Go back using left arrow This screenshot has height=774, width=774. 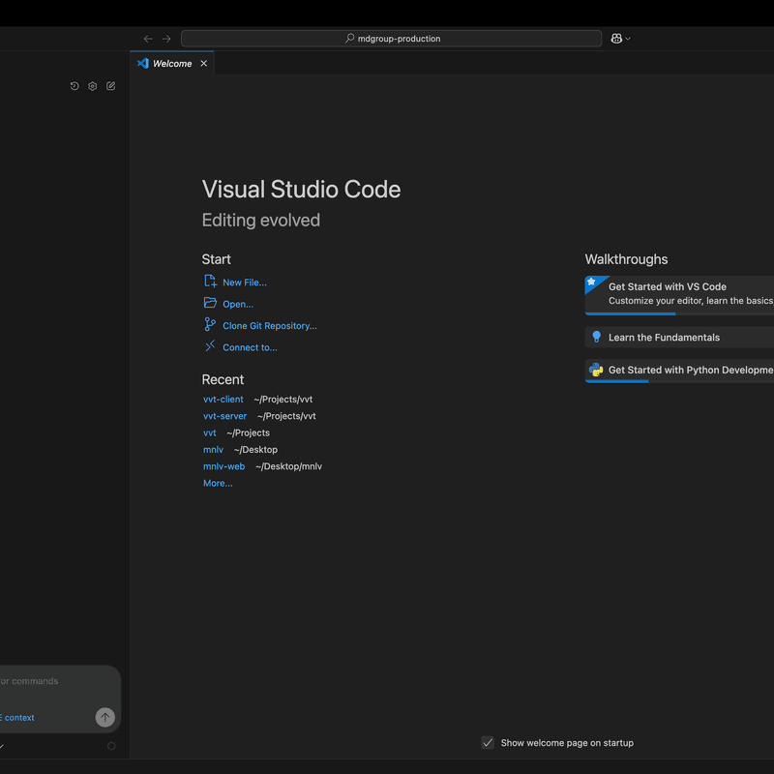[x=148, y=39]
